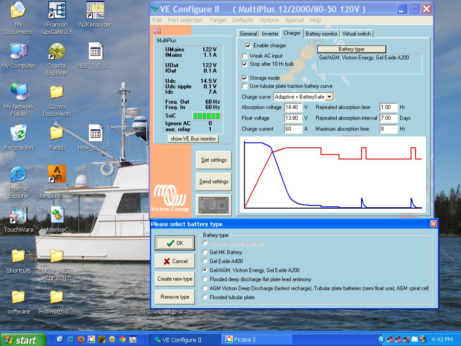
Task: Click Get settings button
Action: tap(213, 160)
